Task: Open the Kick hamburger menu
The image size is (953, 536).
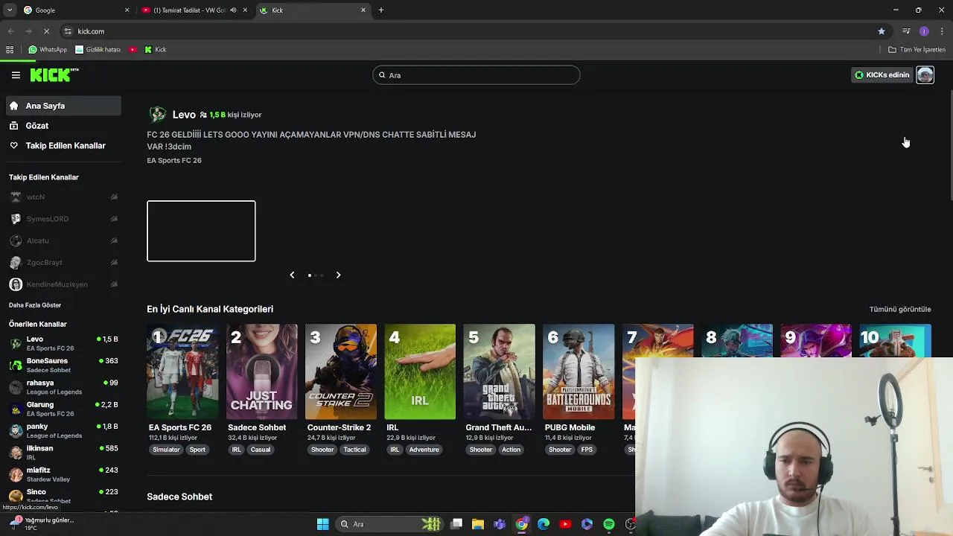Action: coord(16,75)
